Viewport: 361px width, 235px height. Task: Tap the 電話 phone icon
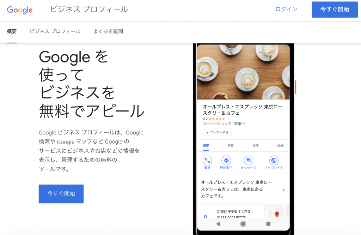(207, 160)
